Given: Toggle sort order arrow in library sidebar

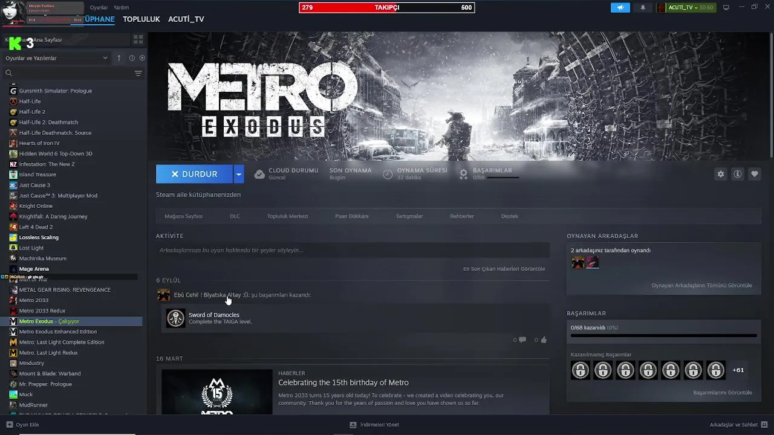Looking at the screenshot, I should 119,58.
